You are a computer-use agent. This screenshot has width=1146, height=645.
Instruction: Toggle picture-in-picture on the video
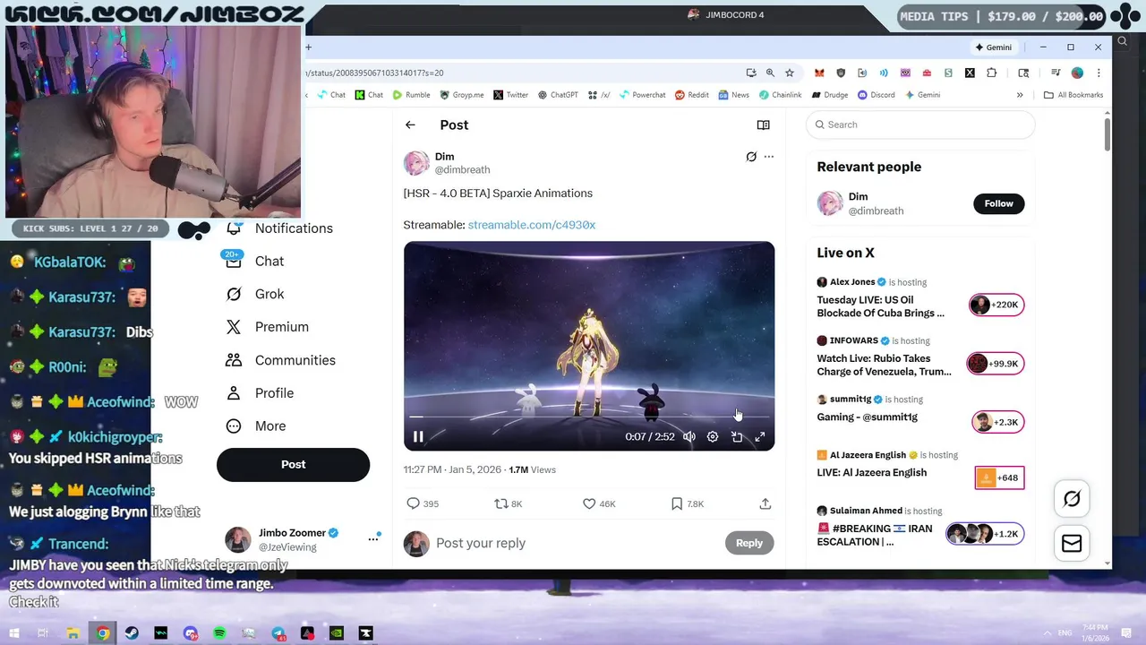click(737, 436)
